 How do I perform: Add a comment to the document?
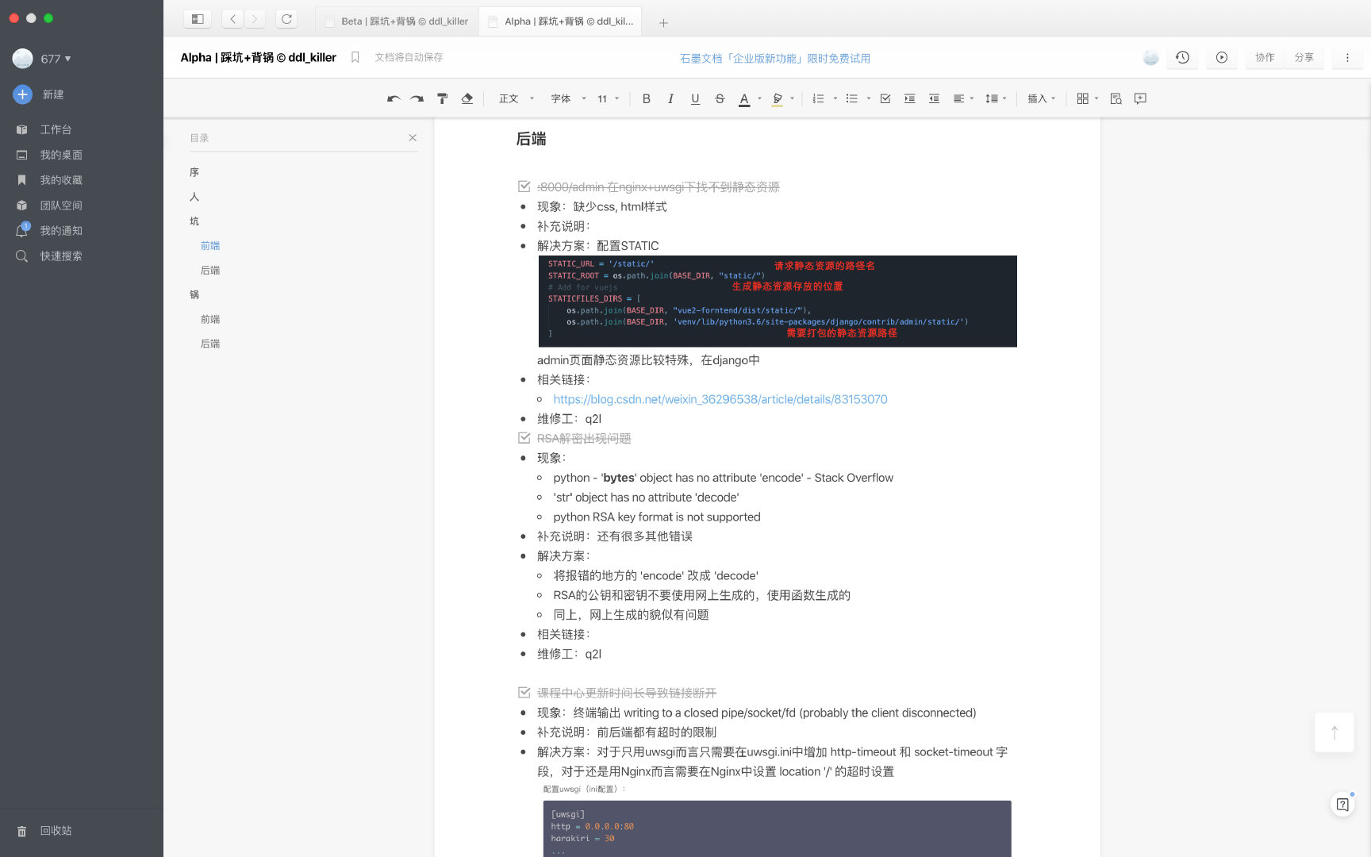pos(1141,98)
